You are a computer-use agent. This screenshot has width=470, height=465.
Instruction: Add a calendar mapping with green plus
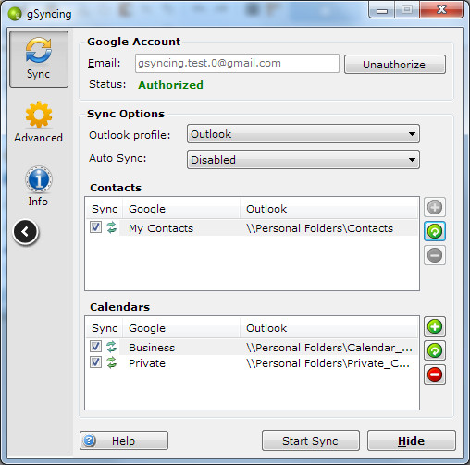point(435,326)
